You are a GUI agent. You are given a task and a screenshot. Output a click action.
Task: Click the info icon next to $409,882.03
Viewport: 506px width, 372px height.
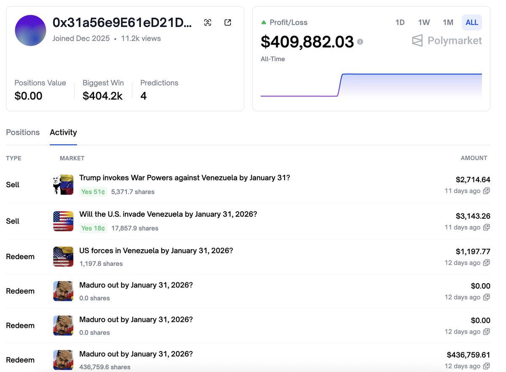pos(360,42)
